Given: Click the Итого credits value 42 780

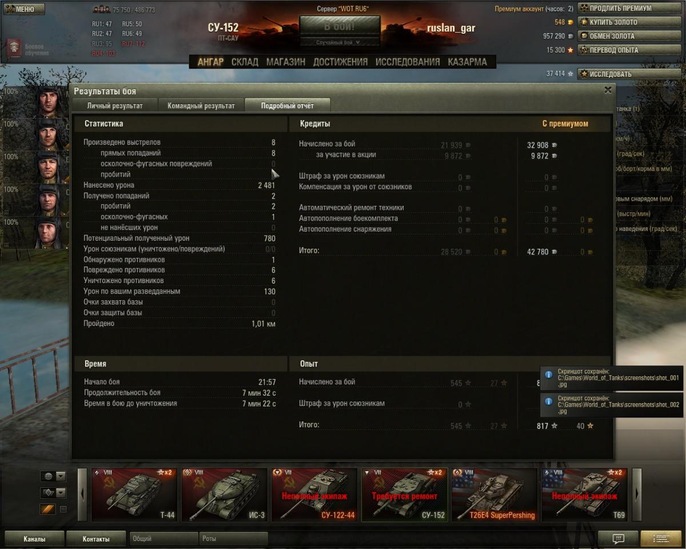Looking at the screenshot, I should point(537,252).
